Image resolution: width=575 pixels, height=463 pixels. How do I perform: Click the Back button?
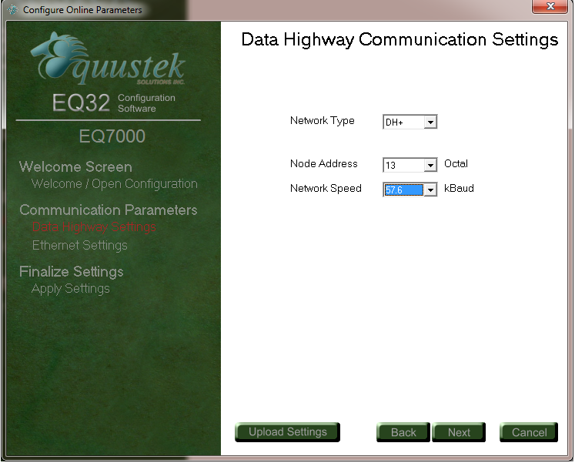point(403,432)
